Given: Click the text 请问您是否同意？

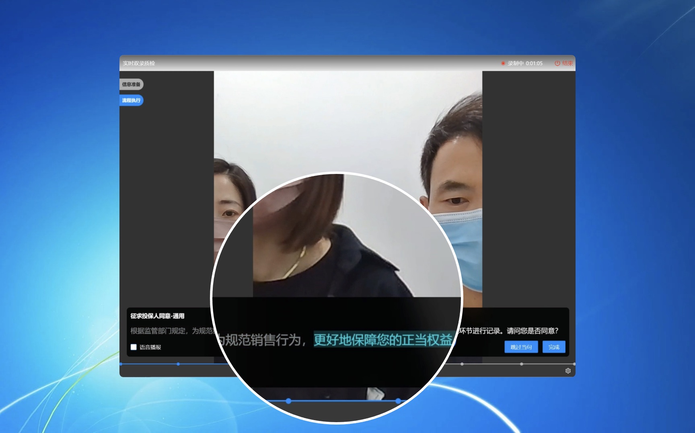Looking at the screenshot, I should coord(533,331).
